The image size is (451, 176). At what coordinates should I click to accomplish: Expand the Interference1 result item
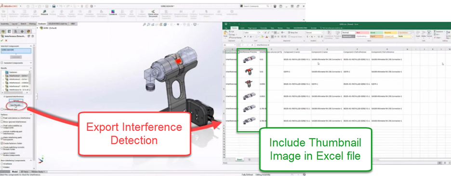click(x=3, y=75)
